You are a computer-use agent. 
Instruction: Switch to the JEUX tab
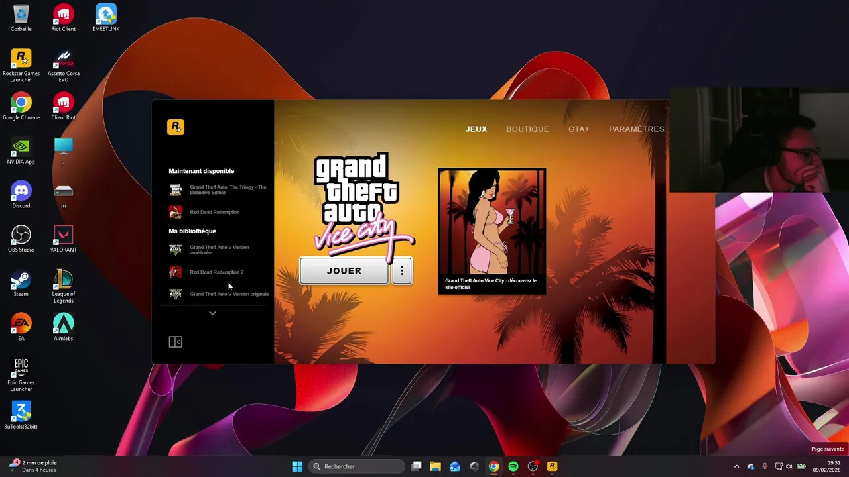[x=476, y=129]
